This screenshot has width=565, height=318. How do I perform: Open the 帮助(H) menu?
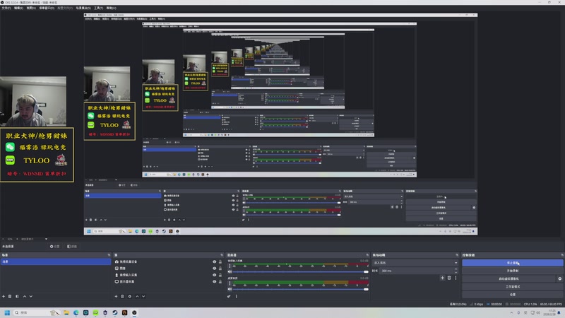pyautogui.click(x=111, y=8)
